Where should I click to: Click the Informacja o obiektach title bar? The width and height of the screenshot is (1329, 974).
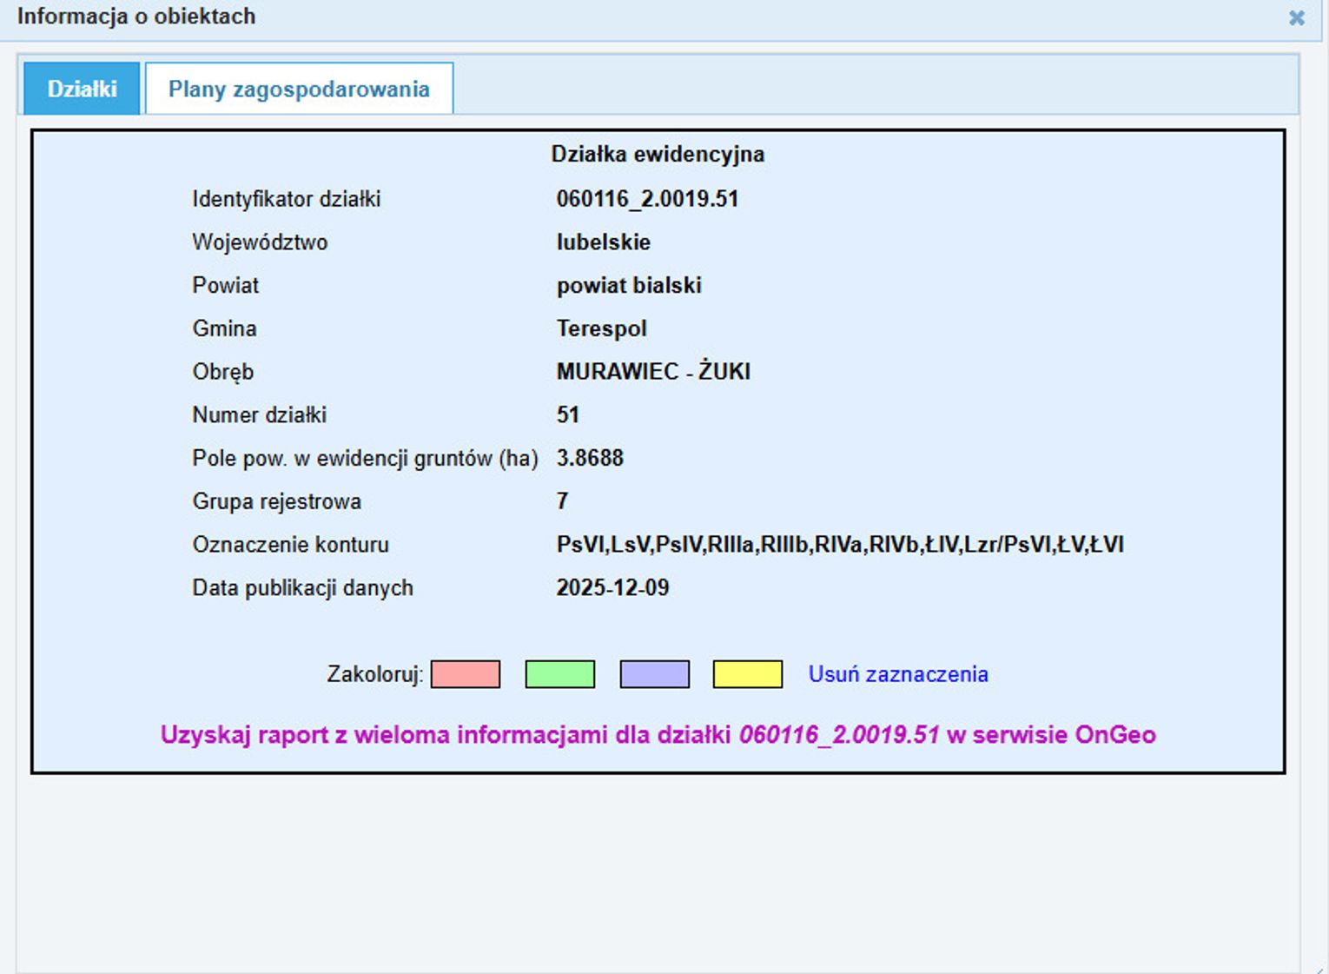[x=608, y=17]
